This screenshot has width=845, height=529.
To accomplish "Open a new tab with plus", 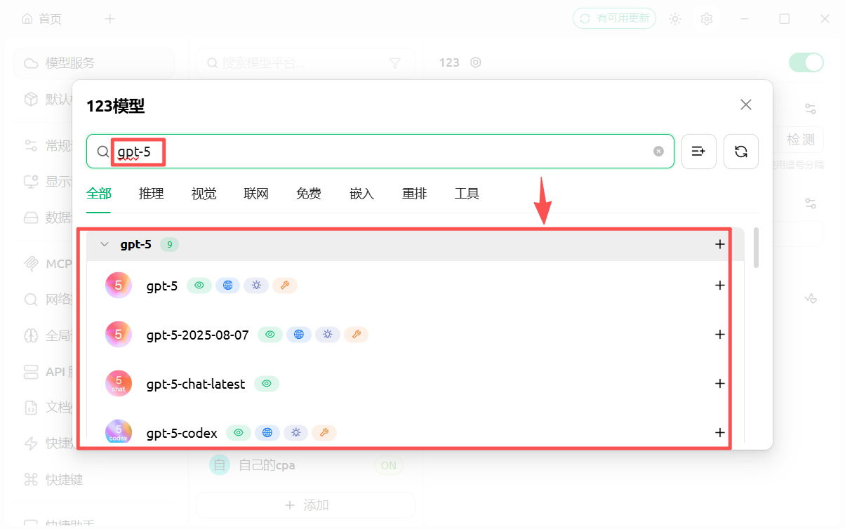I will (x=109, y=19).
